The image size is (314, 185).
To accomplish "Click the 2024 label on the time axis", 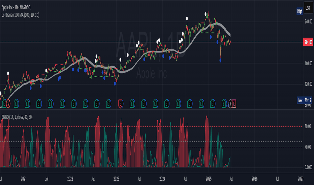I will point(162,179).
